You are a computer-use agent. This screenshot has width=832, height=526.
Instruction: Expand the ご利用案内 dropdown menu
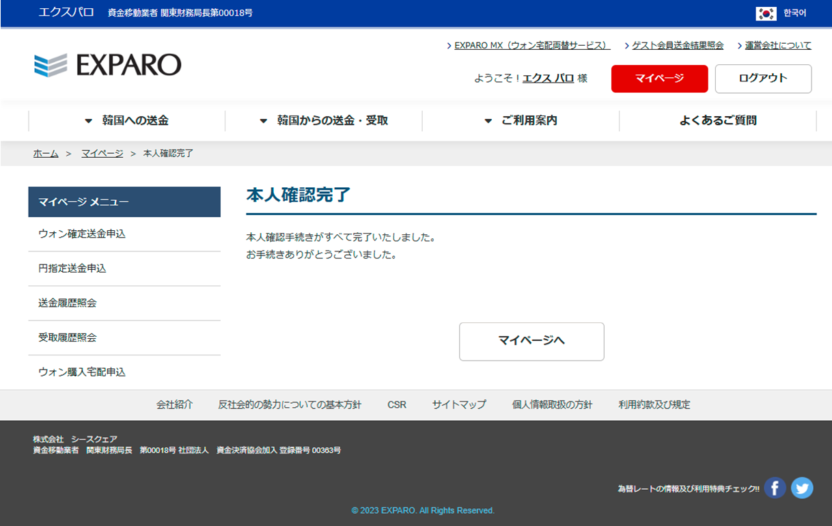(x=521, y=120)
